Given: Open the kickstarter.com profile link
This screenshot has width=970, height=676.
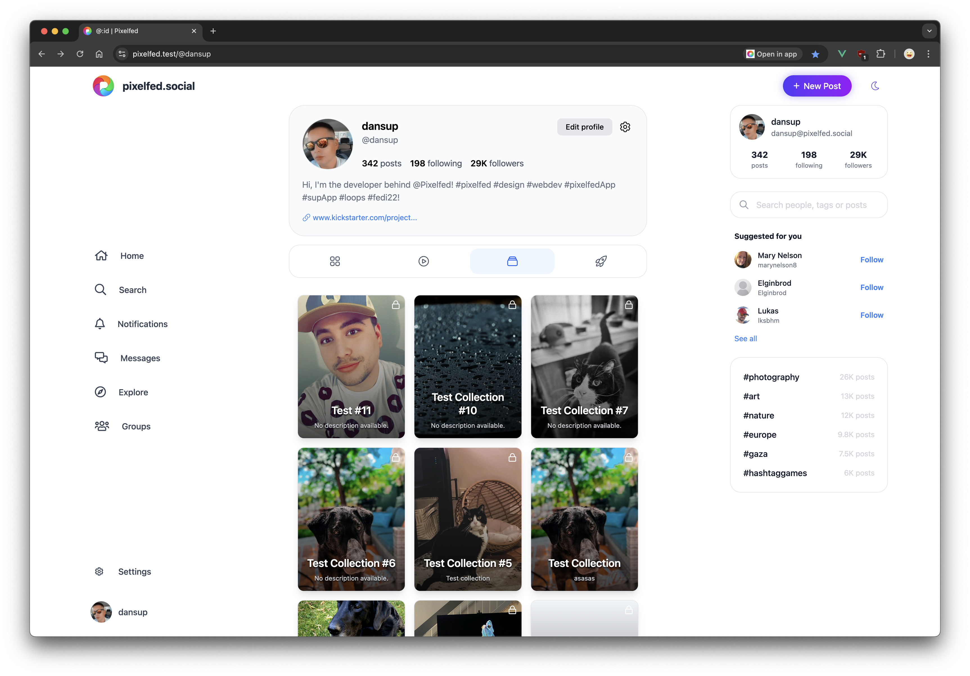Looking at the screenshot, I should pyautogui.click(x=360, y=218).
